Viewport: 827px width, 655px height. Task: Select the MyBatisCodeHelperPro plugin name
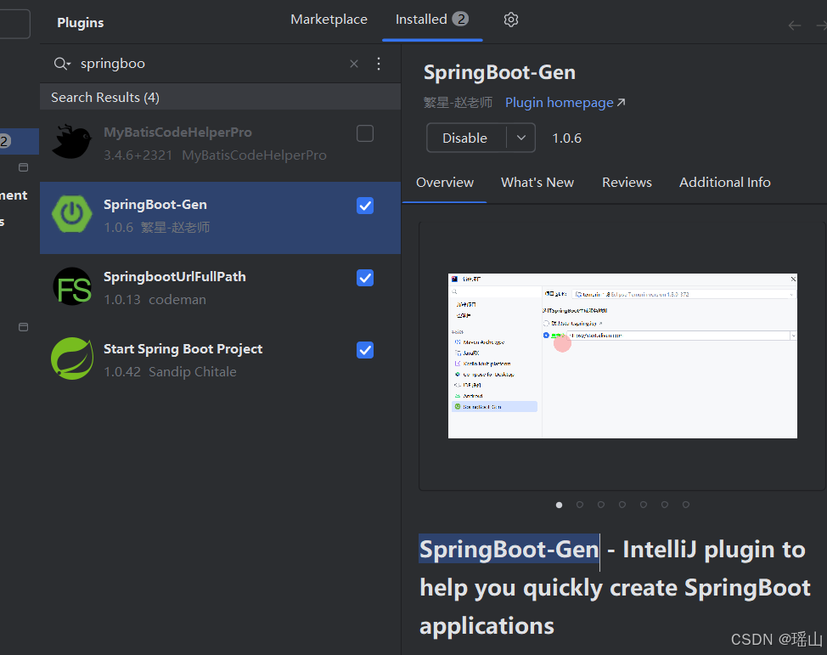click(x=177, y=133)
